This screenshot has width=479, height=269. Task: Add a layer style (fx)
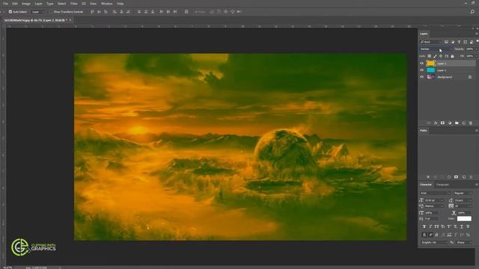[x=436, y=123]
